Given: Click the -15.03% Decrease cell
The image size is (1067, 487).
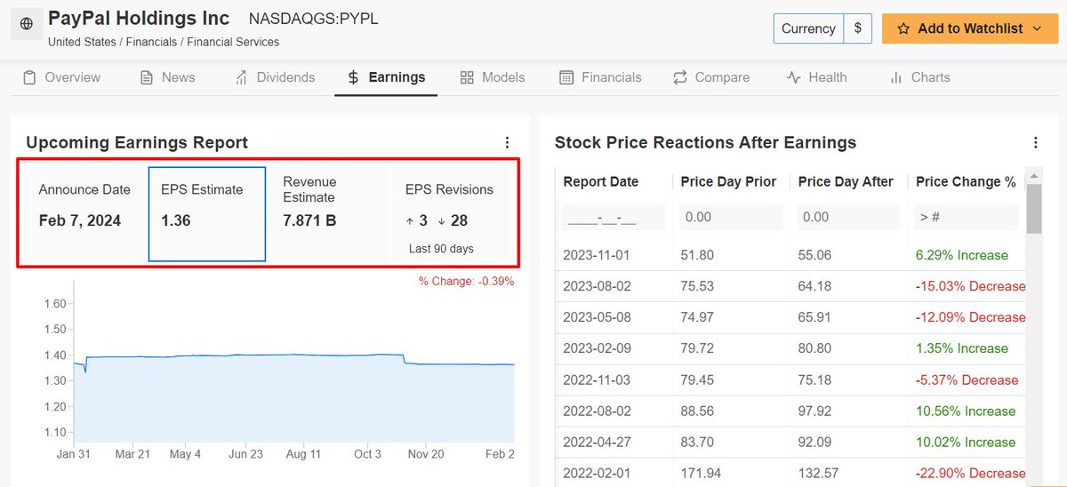Looking at the screenshot, I should pyautogui.click(x=971, y=286).
